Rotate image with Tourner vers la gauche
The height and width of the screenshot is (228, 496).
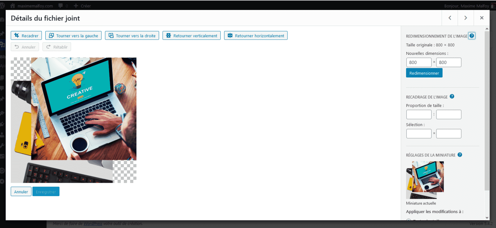coord(73,36)
